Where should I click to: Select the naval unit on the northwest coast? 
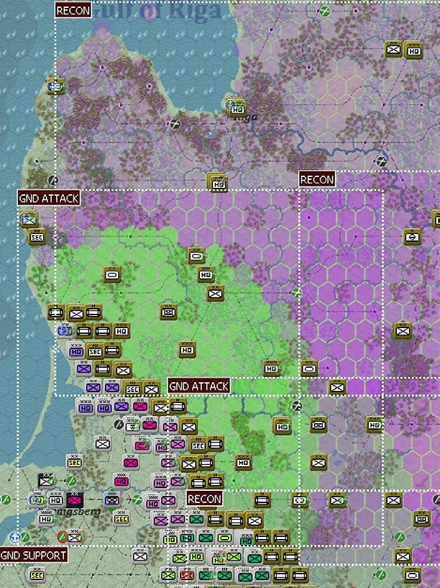pos(55,85)
